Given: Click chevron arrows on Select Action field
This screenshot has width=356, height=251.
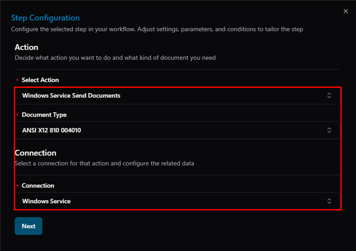Looking at the screenshot, I should 329,96.
